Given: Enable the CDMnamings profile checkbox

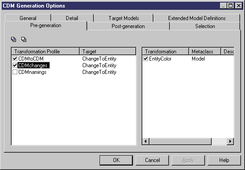Looking at the screenshot, I should click(15, 72).
